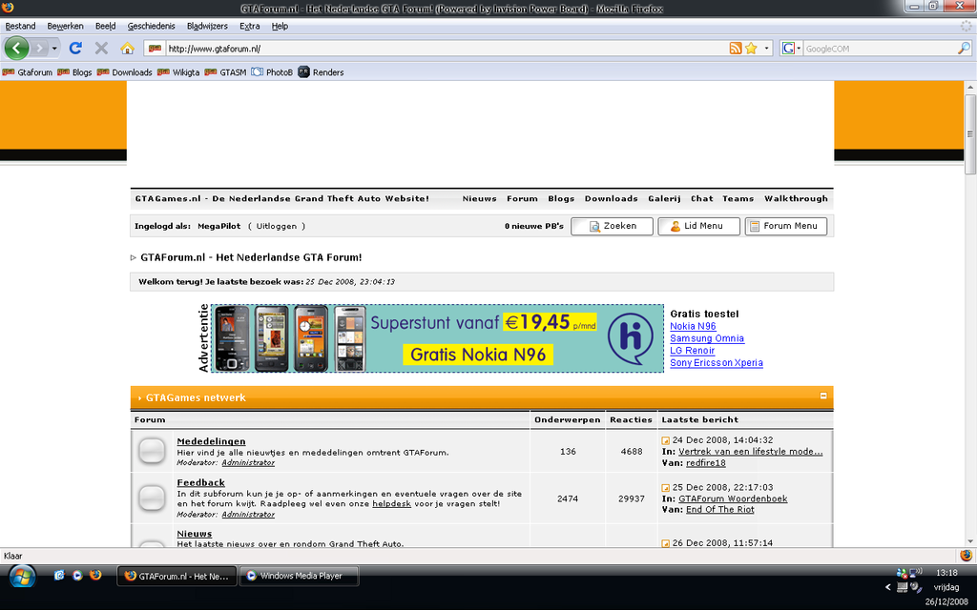The width and height of the screenshot is (977, 610).
Task: Click the grayed-out Forward arrow button
Action: pyautogui.click(x=39, y=48)
